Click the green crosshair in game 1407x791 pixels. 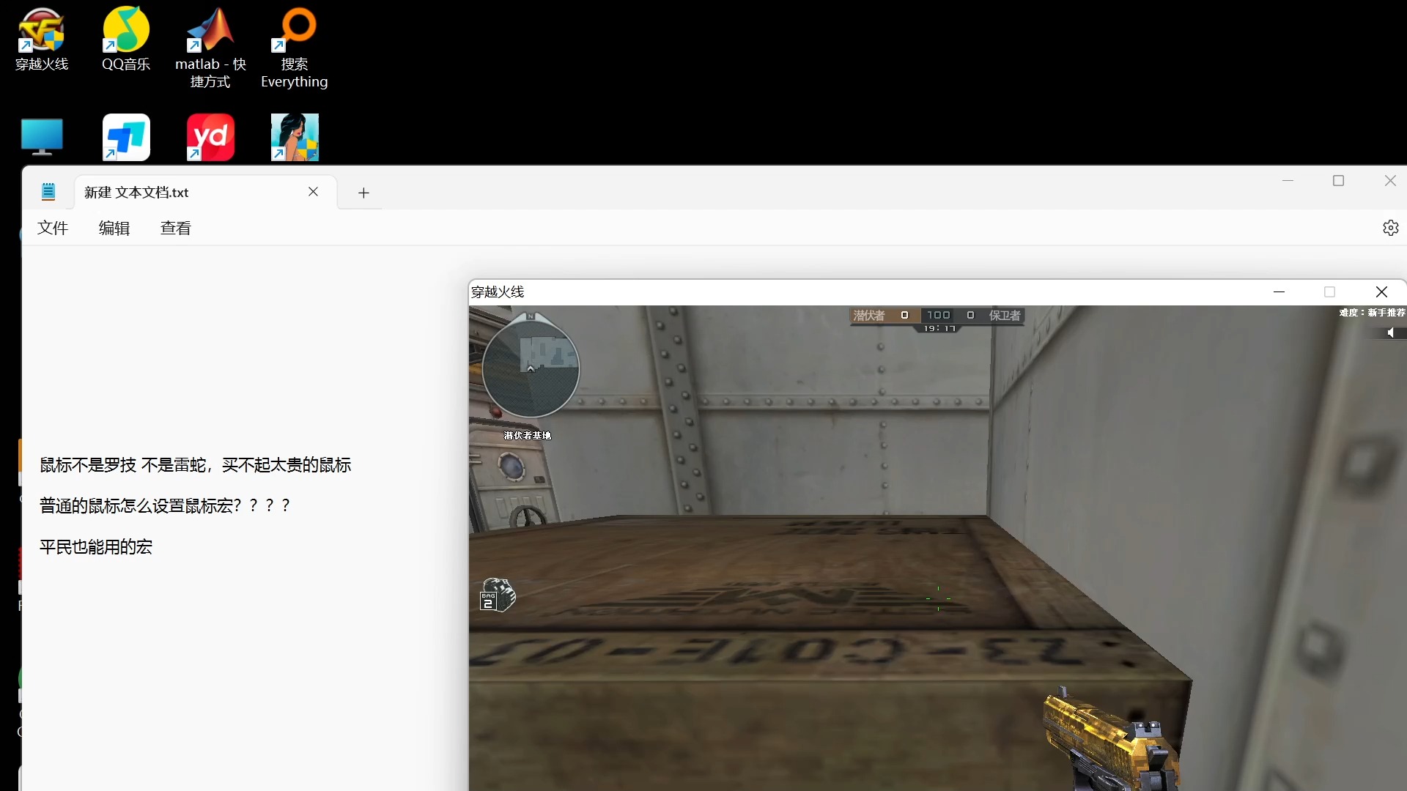[939, 598]
